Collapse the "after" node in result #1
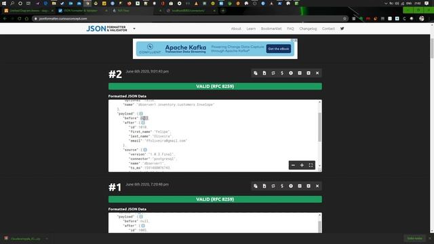 pyautogui.click(x=143, y=226)
